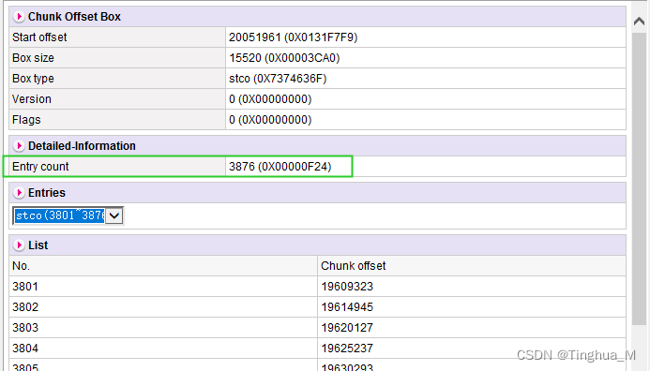Click the vertical scrollbar thumb

point(640,179)
